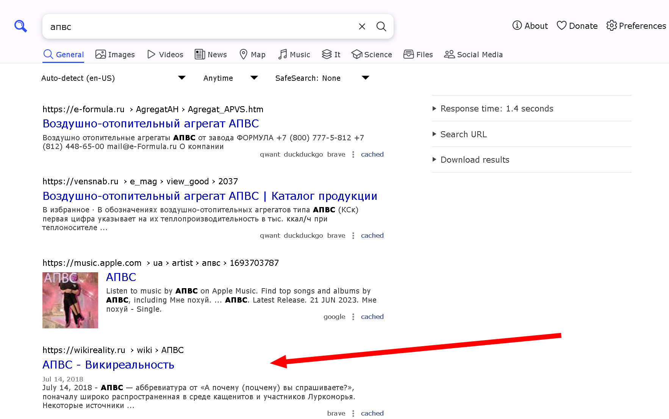
Task: Click the SearXNG magnifier logo
Action: coord(20,26)
